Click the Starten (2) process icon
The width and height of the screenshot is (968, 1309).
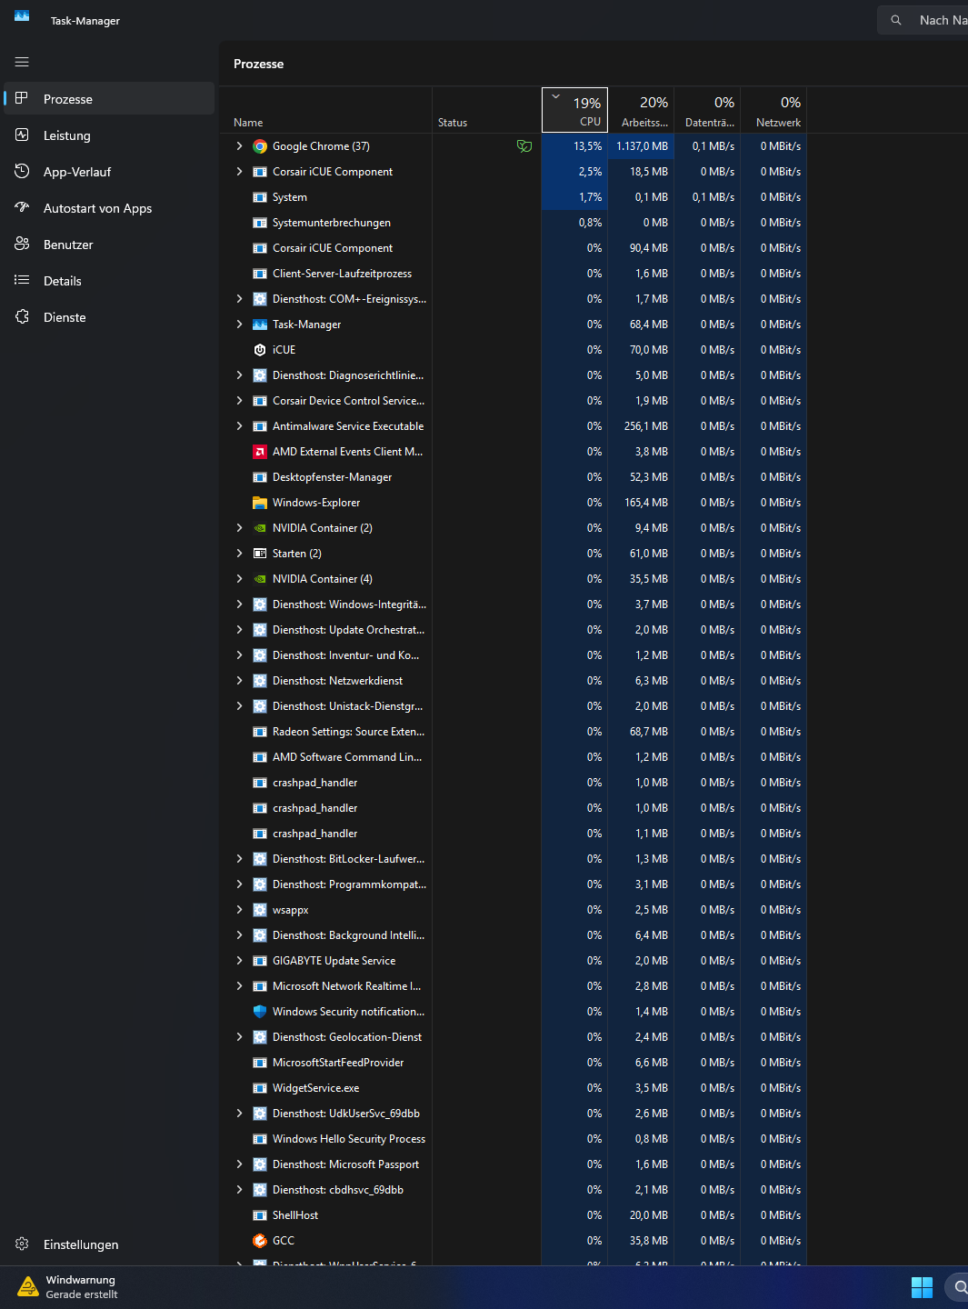(260, 554)
